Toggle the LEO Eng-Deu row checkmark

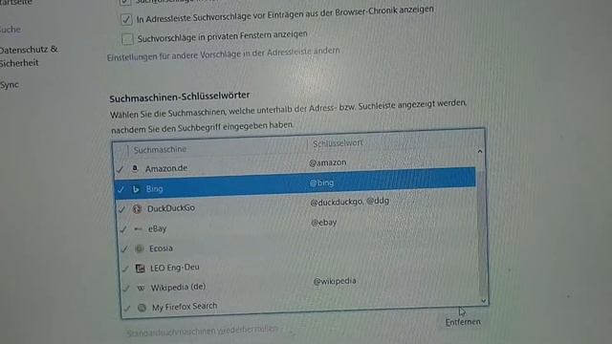pyautogui.click(x=125, y=269)
